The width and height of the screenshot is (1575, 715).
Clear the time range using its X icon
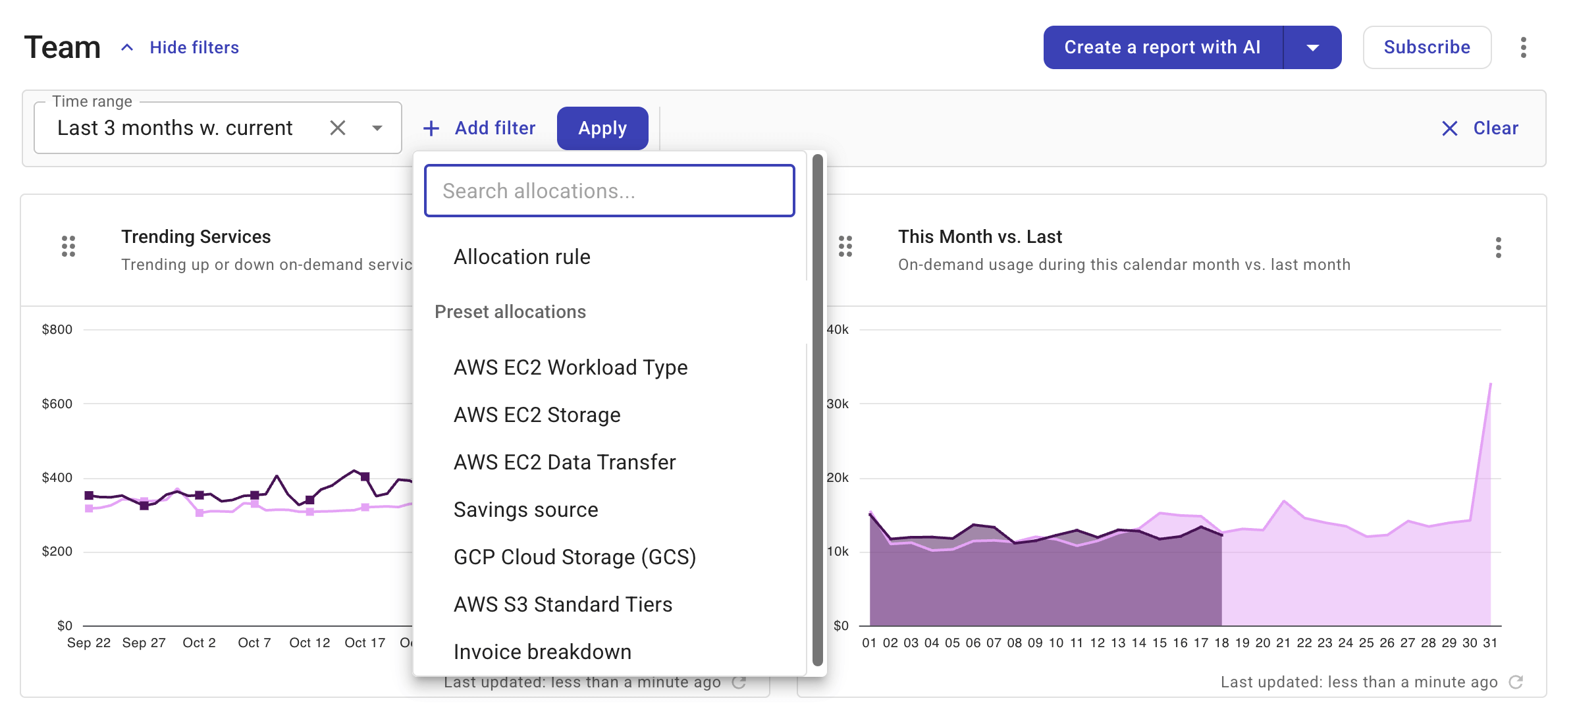pyautogui.click(x=338, y=128)
